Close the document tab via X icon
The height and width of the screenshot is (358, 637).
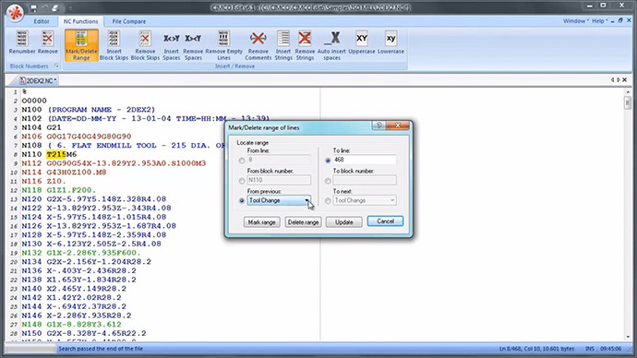[x=625, y=80]
